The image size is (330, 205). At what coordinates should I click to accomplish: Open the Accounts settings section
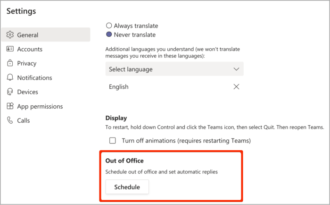point(30,49)
